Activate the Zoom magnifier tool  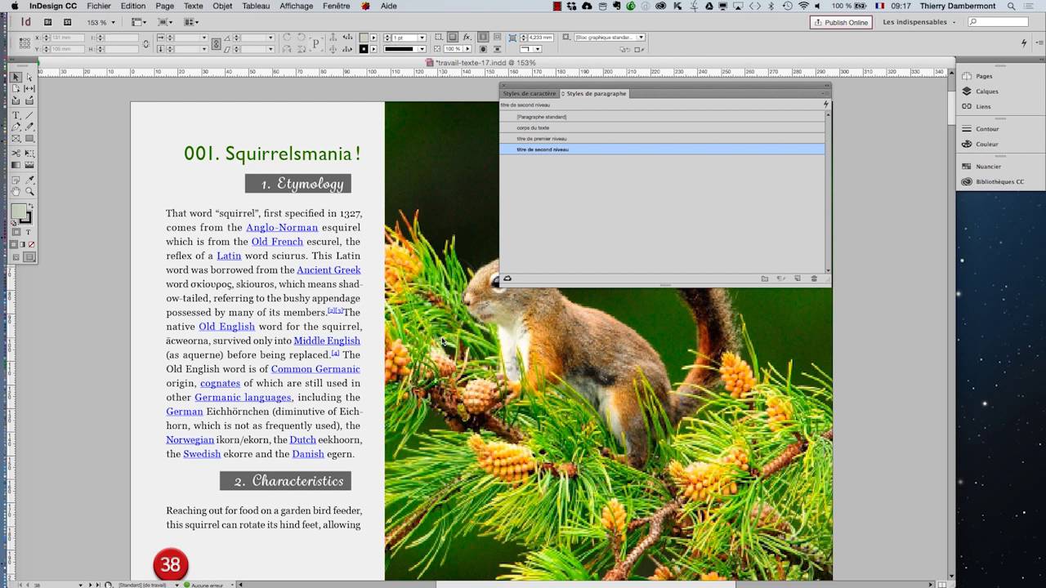coord(29,191)
